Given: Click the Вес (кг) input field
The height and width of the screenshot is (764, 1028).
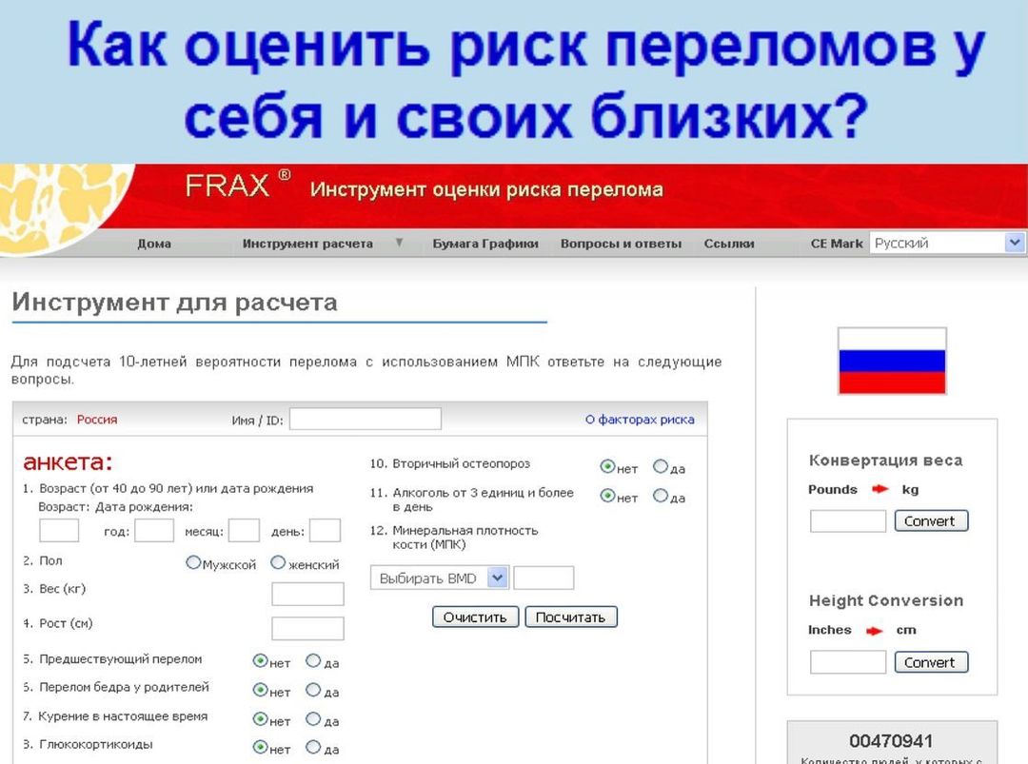Looking at the screenshot, I should coord(307,594).
